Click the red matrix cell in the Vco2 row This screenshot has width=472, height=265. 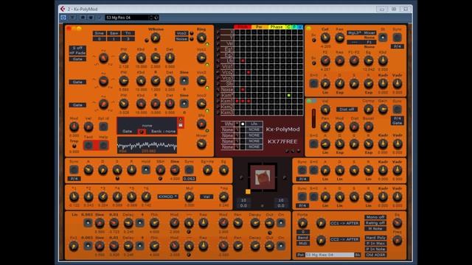(x=249, y=72)
